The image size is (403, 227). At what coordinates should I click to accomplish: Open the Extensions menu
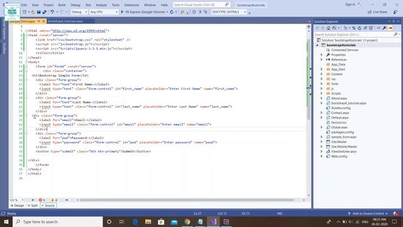point(132,5)
